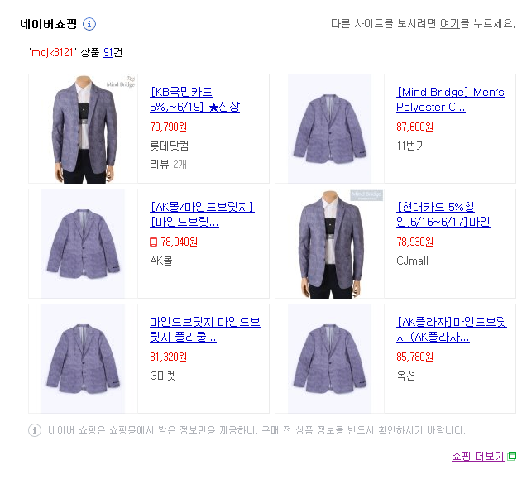Click the 11번가 jacket thumbnail
Viewport: 522px width, 484px height.
329,129
